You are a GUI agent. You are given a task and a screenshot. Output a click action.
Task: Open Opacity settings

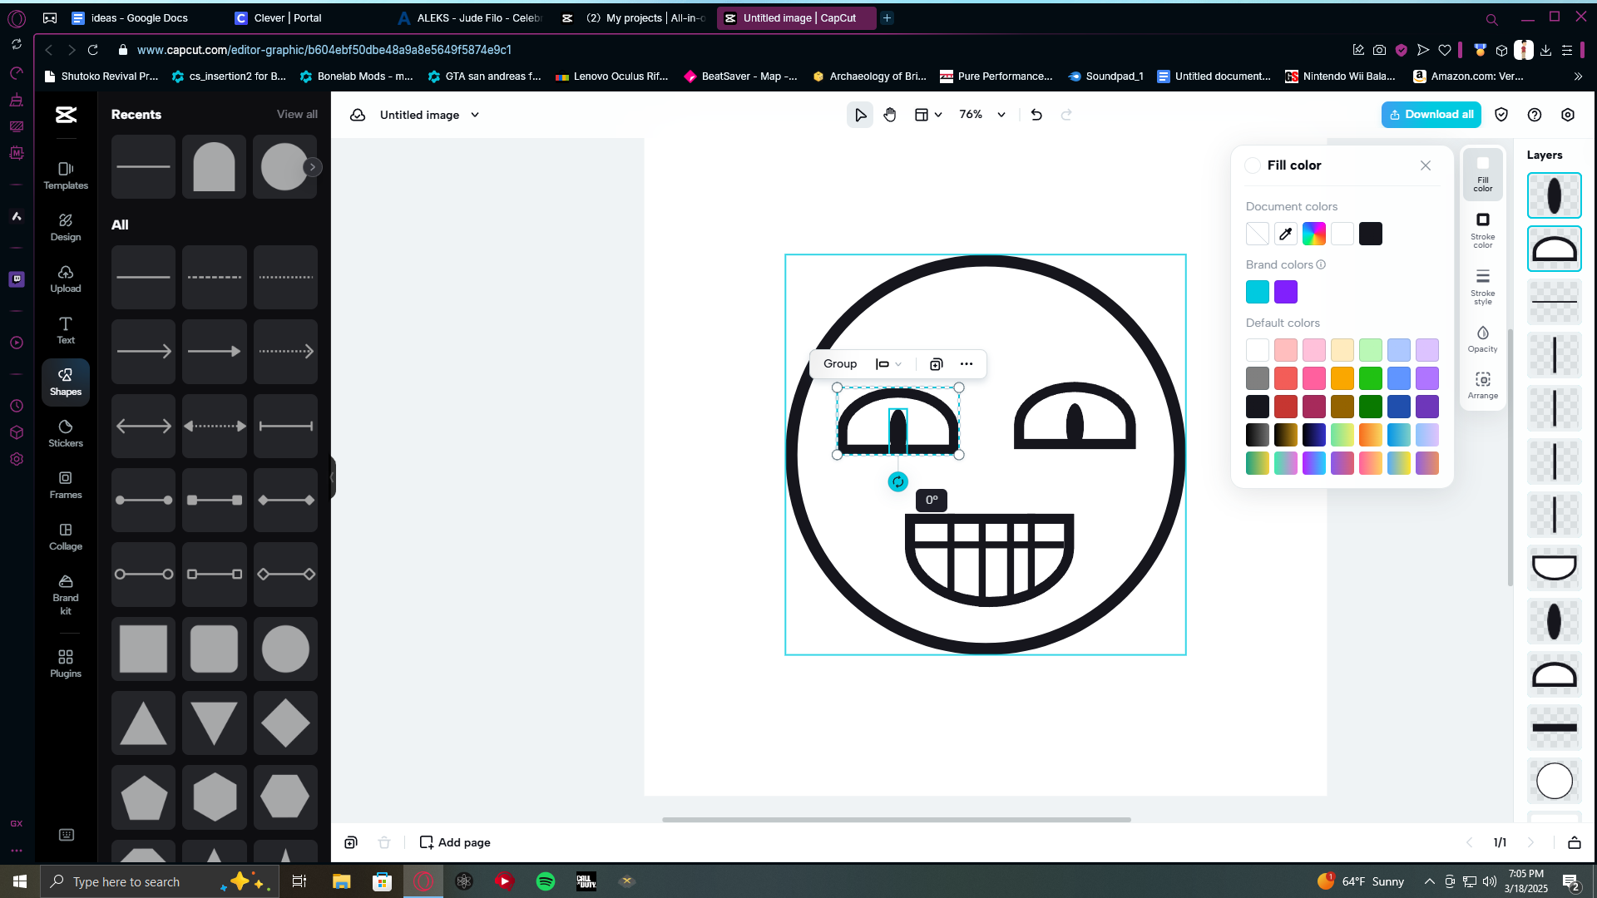tap(1482, 339)
